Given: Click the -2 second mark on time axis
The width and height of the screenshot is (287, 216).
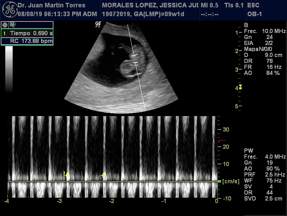Looking at the screenshot, I should coord(112,201).
